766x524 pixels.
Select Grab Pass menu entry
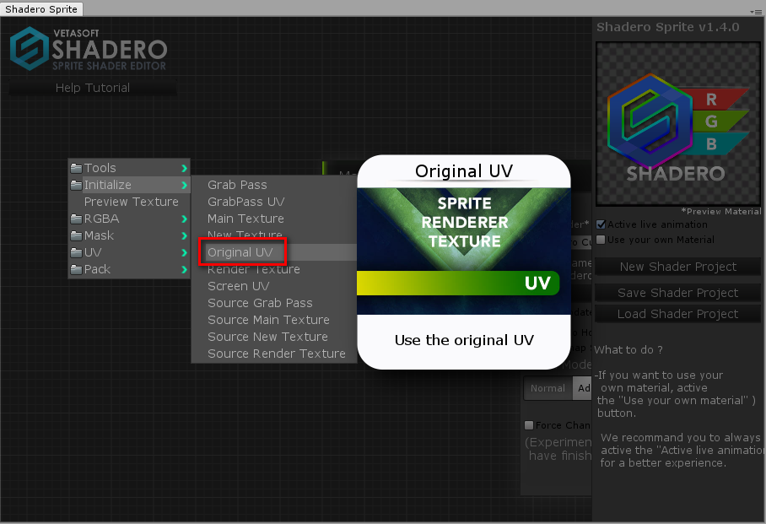[x=274, y=185]
